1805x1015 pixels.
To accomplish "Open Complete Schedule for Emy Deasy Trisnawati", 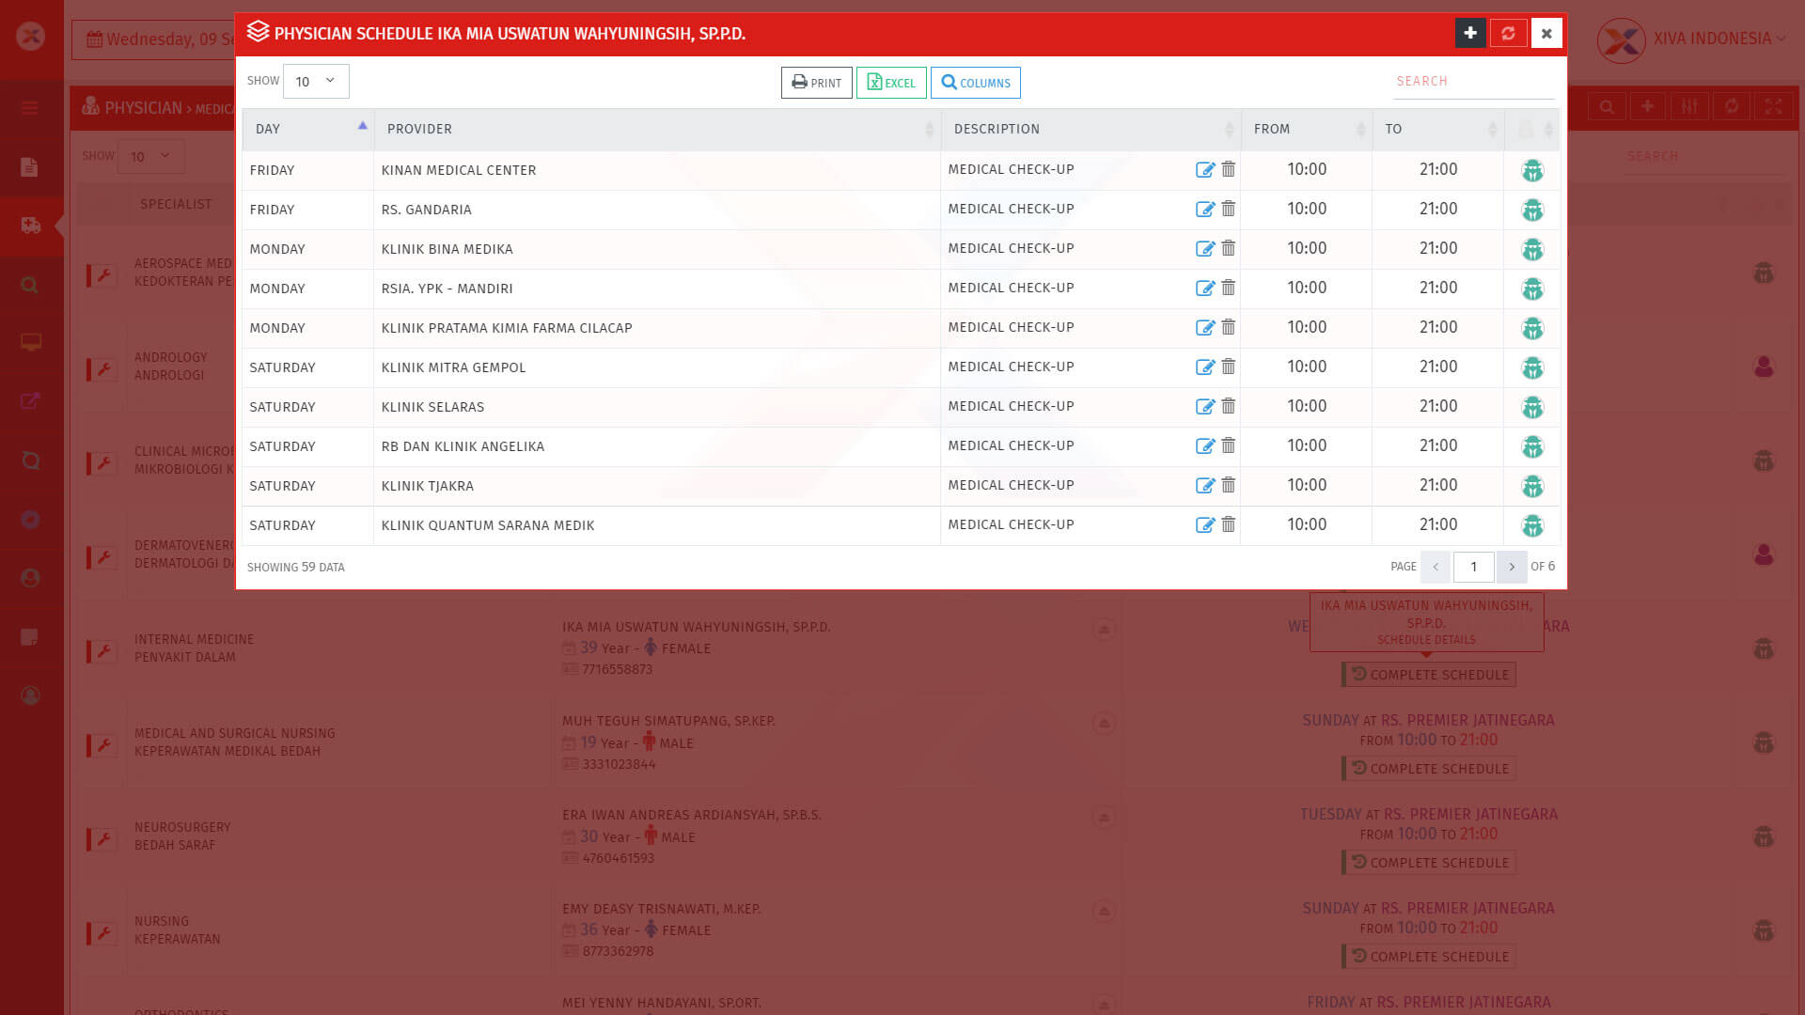I will click(x=1429, y=957).
